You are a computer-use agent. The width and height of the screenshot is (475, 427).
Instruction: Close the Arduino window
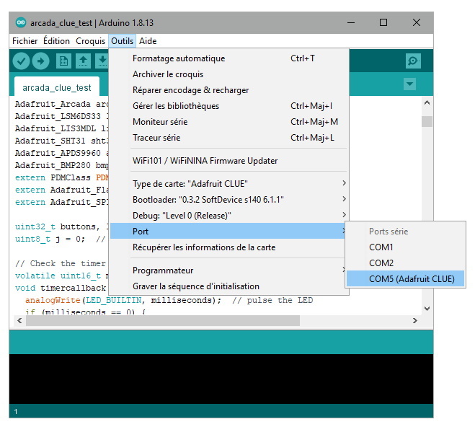pos(417,22)
